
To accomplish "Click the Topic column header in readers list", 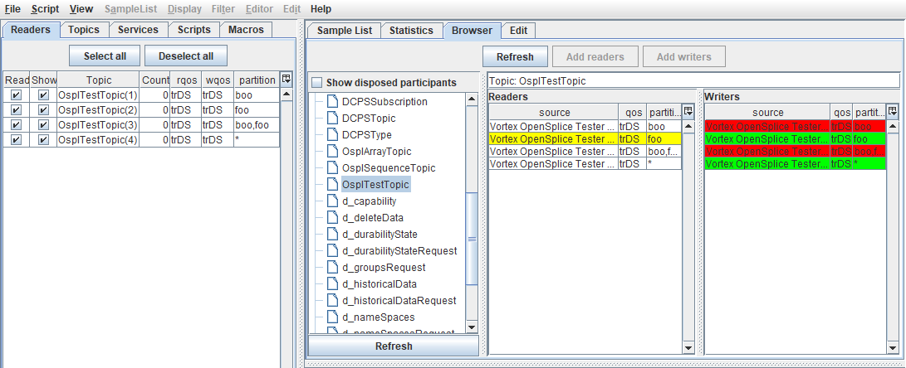I will click(99, 80).
